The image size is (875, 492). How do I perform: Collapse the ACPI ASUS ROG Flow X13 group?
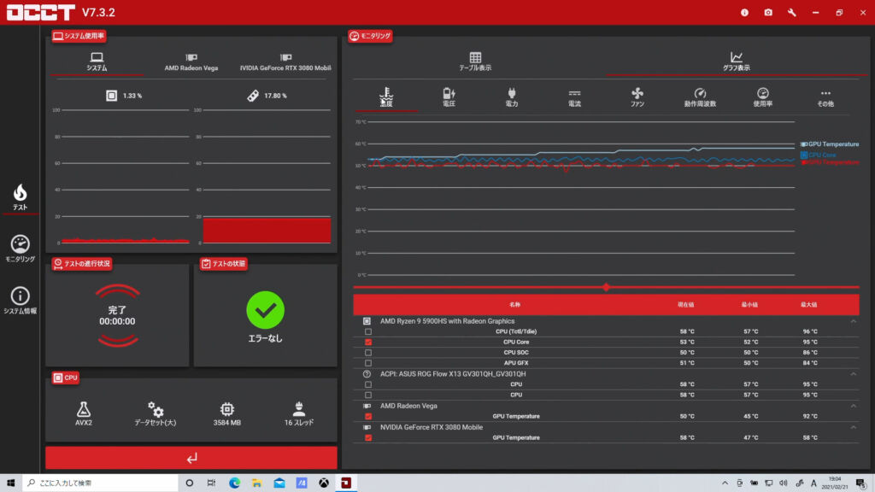[854, 374]
